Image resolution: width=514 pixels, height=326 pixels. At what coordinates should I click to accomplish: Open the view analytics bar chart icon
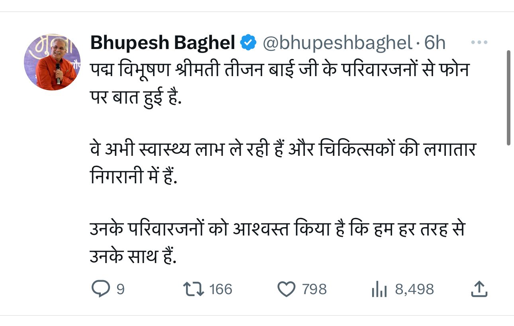pos(379,289)
